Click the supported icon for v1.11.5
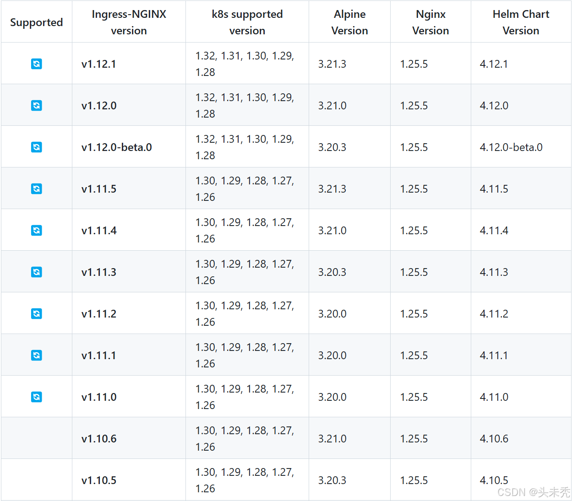This screenshot has height=501, width=572. [x=37, y=189]
